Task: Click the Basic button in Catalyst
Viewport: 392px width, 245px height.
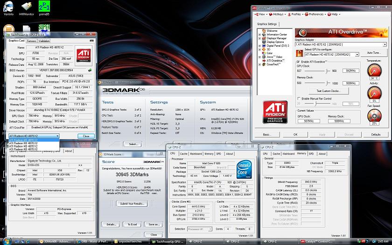Action: (267, 134)
